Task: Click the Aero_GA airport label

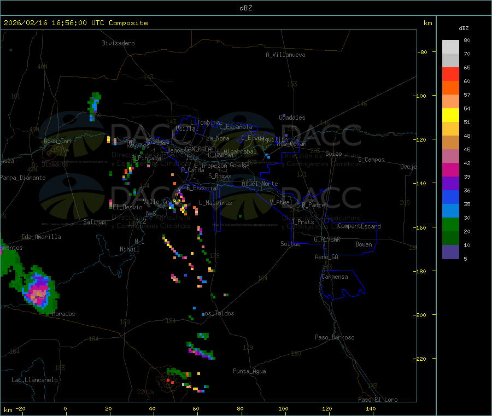Action: pos(327,257)
